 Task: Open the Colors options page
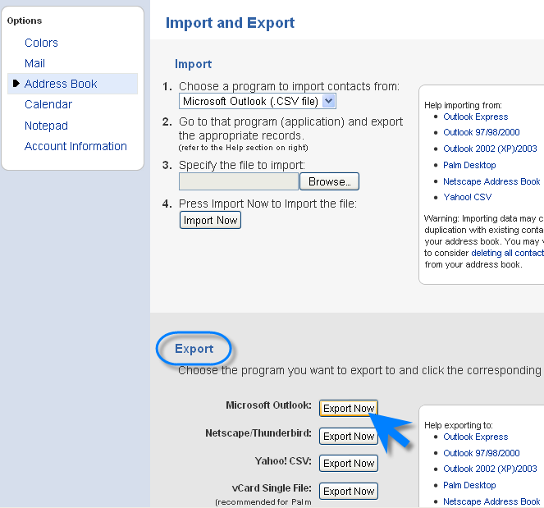click(41, 43)
